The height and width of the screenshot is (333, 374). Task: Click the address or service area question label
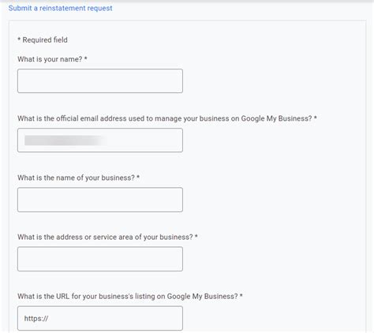point(105,237)
